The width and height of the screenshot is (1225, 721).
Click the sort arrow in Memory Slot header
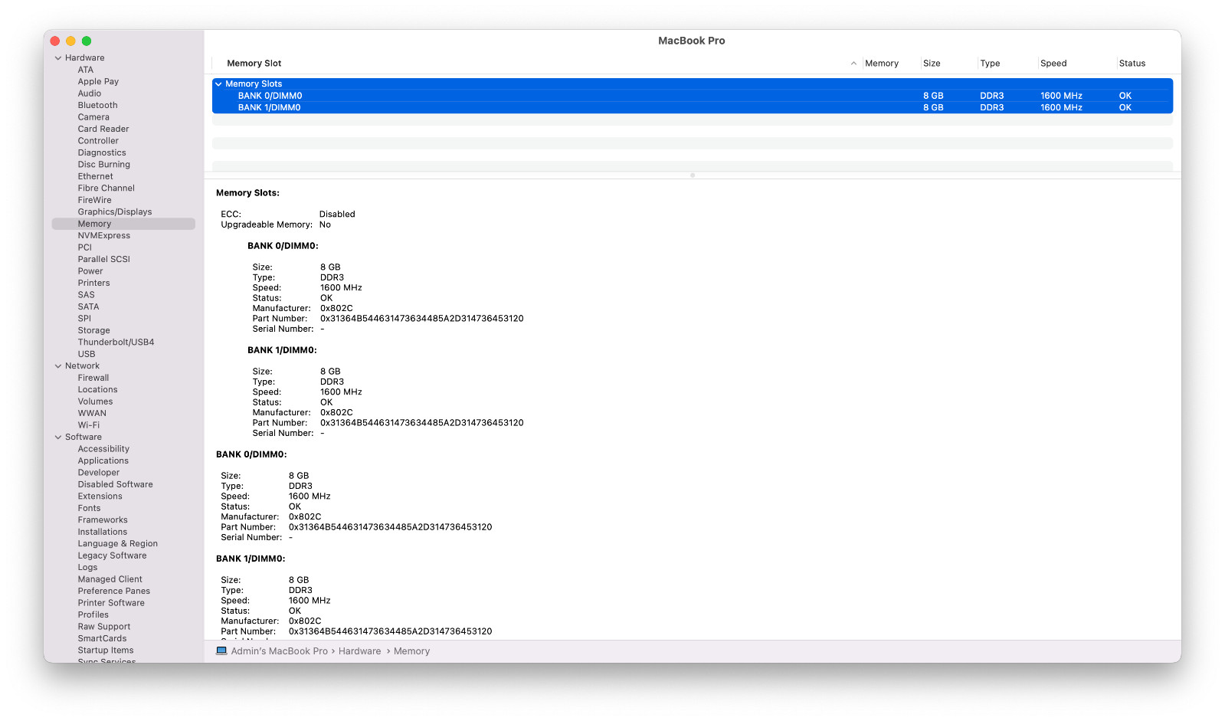click(x=853, y=64)
